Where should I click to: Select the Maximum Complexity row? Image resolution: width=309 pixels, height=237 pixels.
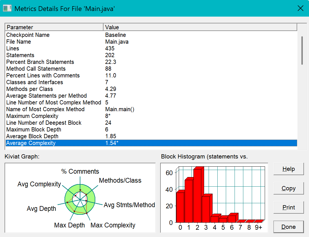(151, 116)
